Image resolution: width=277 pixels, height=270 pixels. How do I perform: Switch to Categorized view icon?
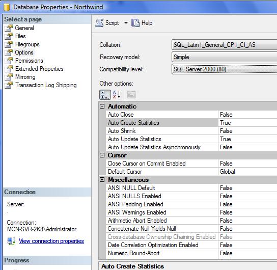[105, 95]
